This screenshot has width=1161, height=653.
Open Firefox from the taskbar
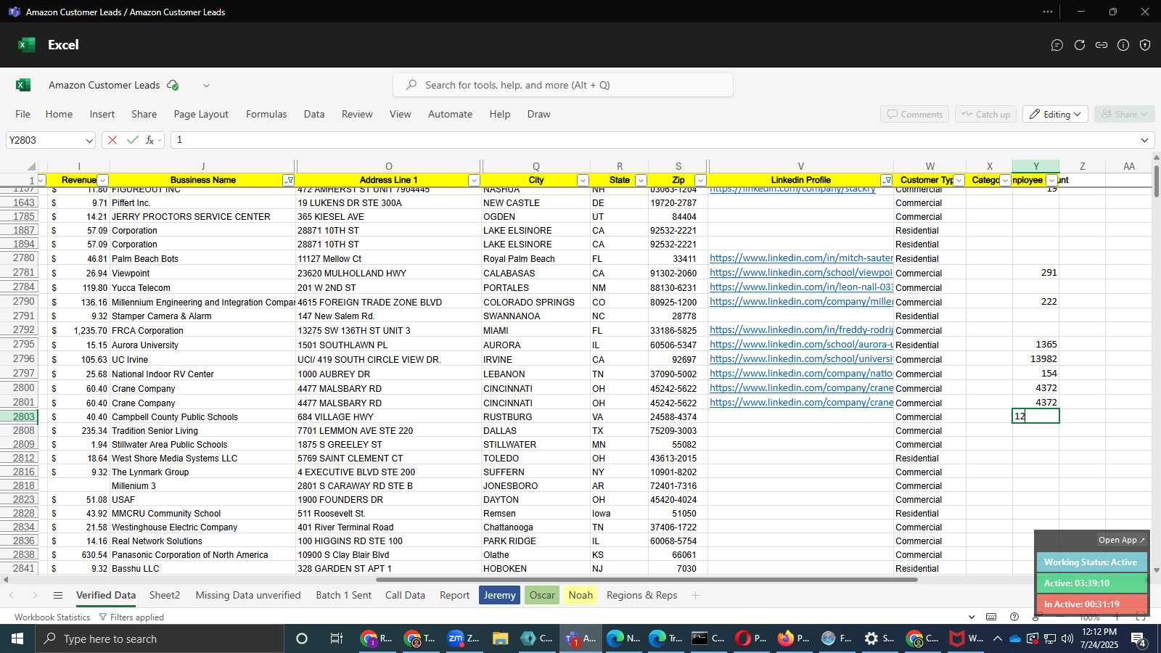click(792, 638)
